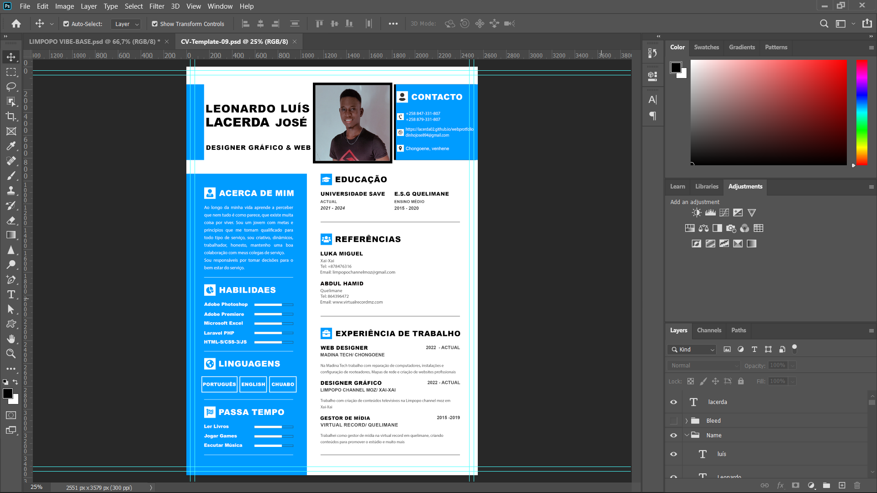This screenshot has height=493, width=877.
Task: Hide the lacerda text layer
Action: pyautogui.click(x=673, y=402)
